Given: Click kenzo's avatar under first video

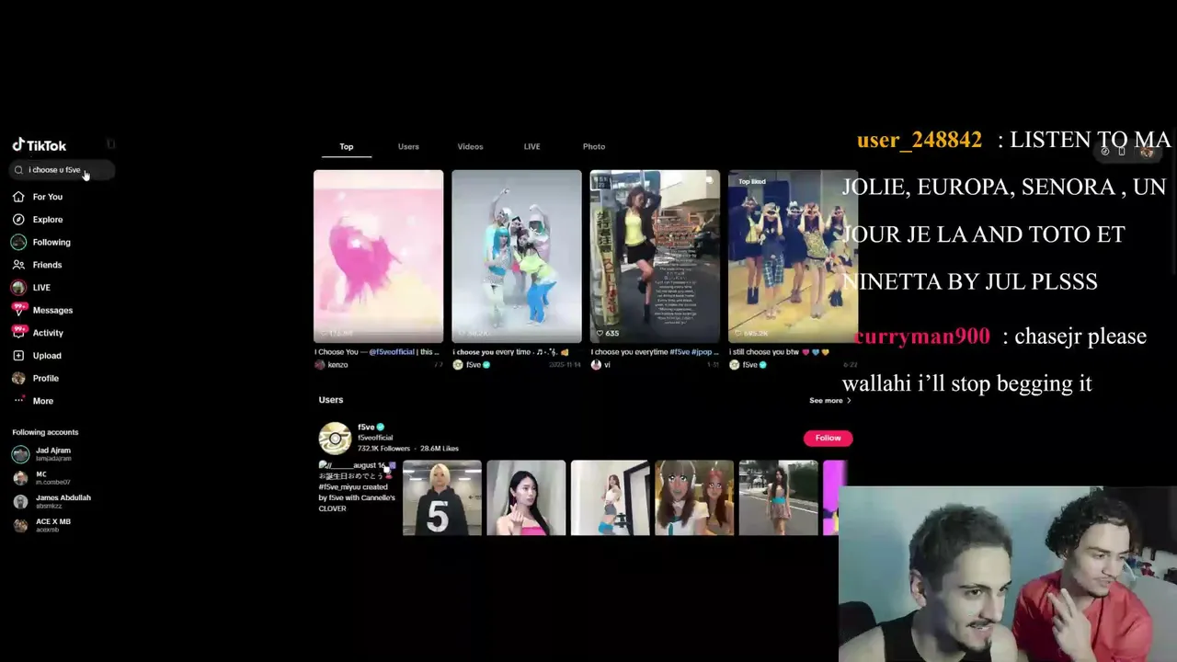Looking at the screenshot, I should (x=320, y=365).
